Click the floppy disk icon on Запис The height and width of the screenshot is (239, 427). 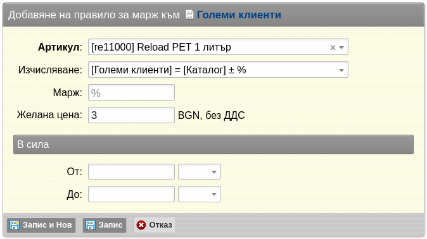[91, 225]
